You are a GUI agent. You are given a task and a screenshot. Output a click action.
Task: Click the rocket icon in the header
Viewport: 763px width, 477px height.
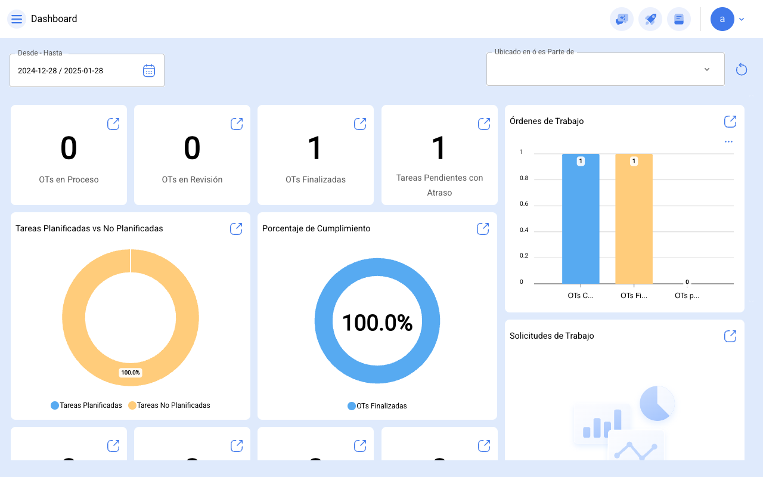tap(650, 19)
